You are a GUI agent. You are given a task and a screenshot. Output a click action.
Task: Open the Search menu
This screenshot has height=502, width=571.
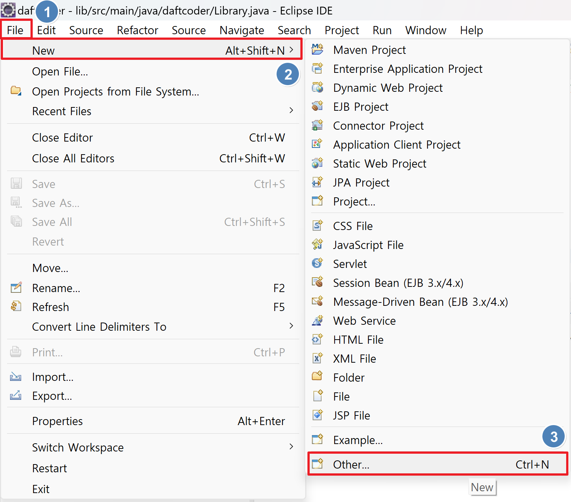coord(294,30)
